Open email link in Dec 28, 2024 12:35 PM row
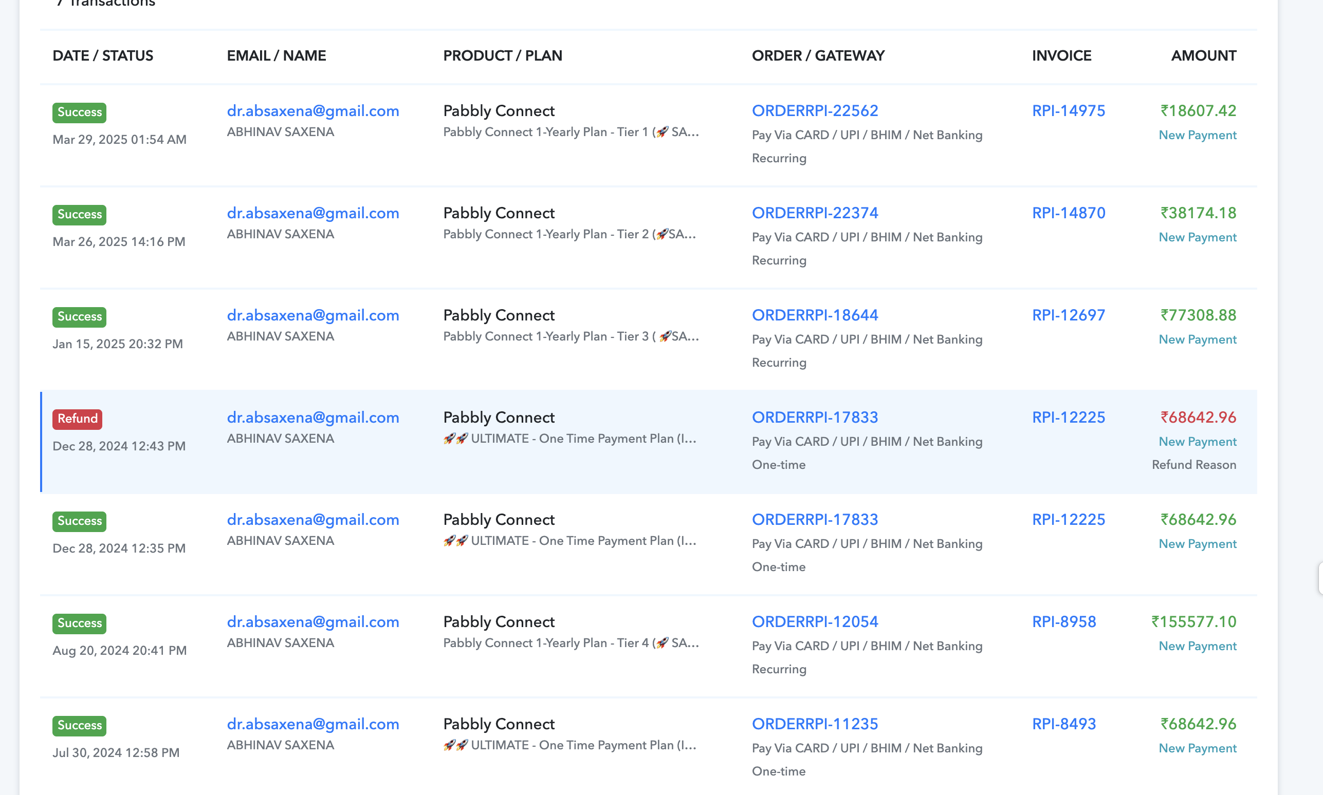The height and width of the screenshot is (795, 1323). point(313,520)
